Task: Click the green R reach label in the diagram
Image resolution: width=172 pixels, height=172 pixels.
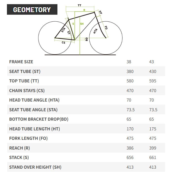Action: 84,10
